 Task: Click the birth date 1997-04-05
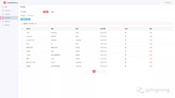(103, 48)
